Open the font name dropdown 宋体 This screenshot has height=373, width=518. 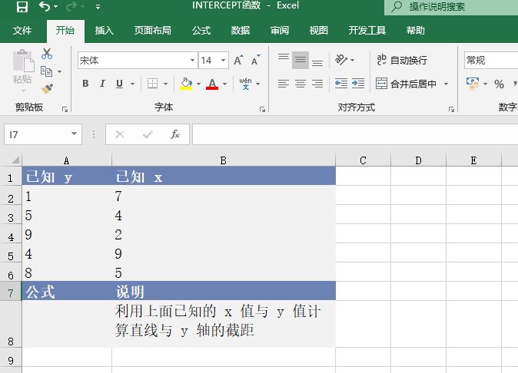(x=192, y=60)
